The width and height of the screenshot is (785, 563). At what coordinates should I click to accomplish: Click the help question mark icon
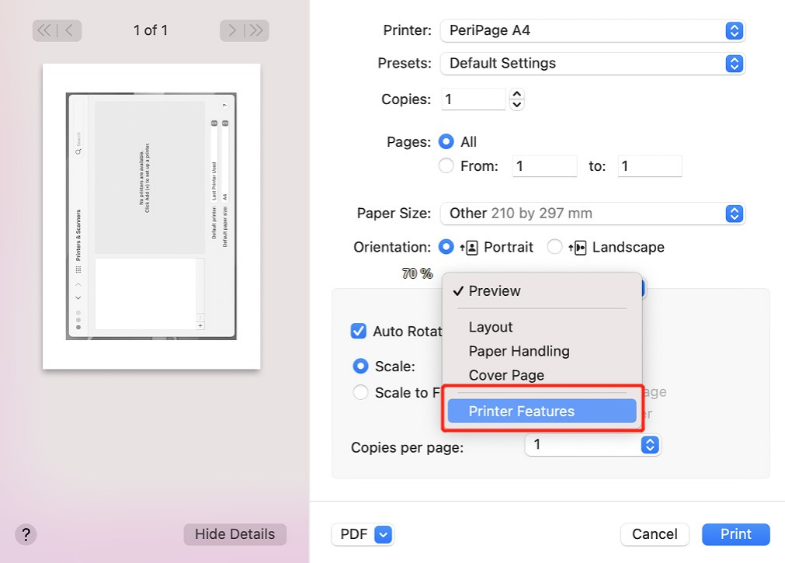26,534
